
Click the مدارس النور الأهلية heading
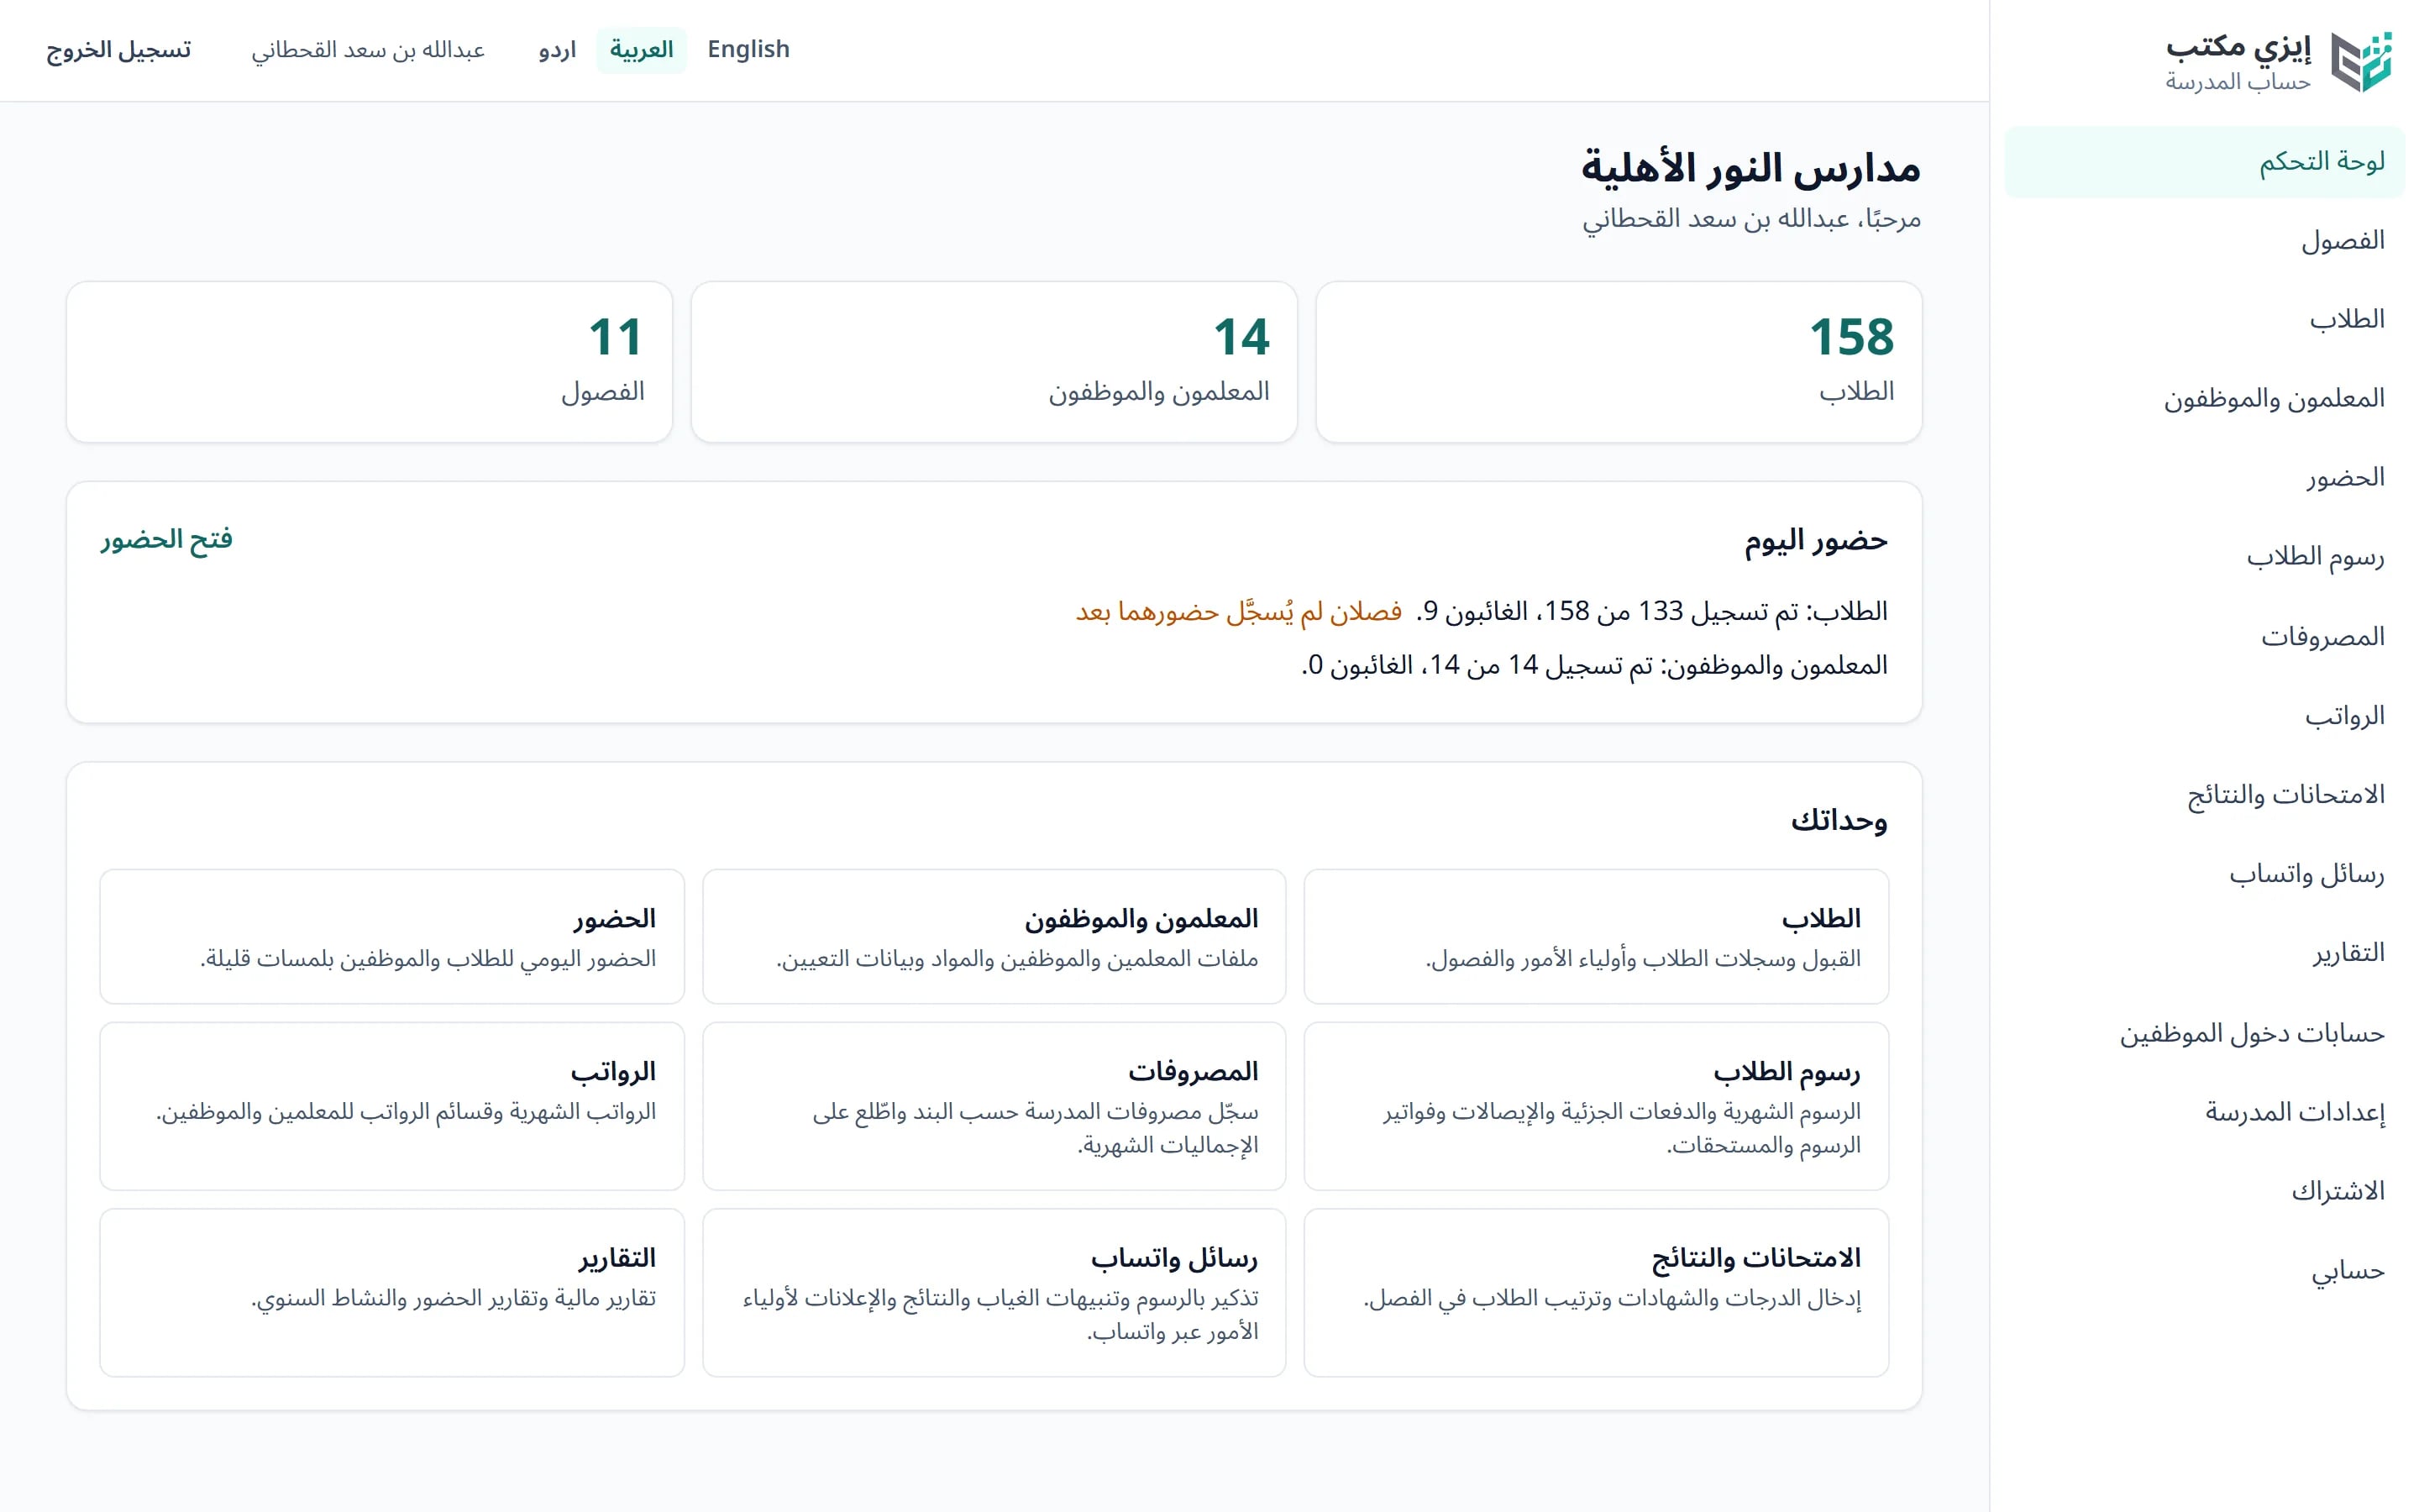(1750, 168)
